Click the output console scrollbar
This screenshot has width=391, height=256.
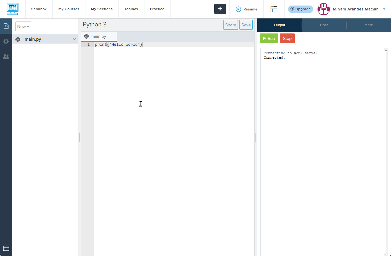(386, 150)
